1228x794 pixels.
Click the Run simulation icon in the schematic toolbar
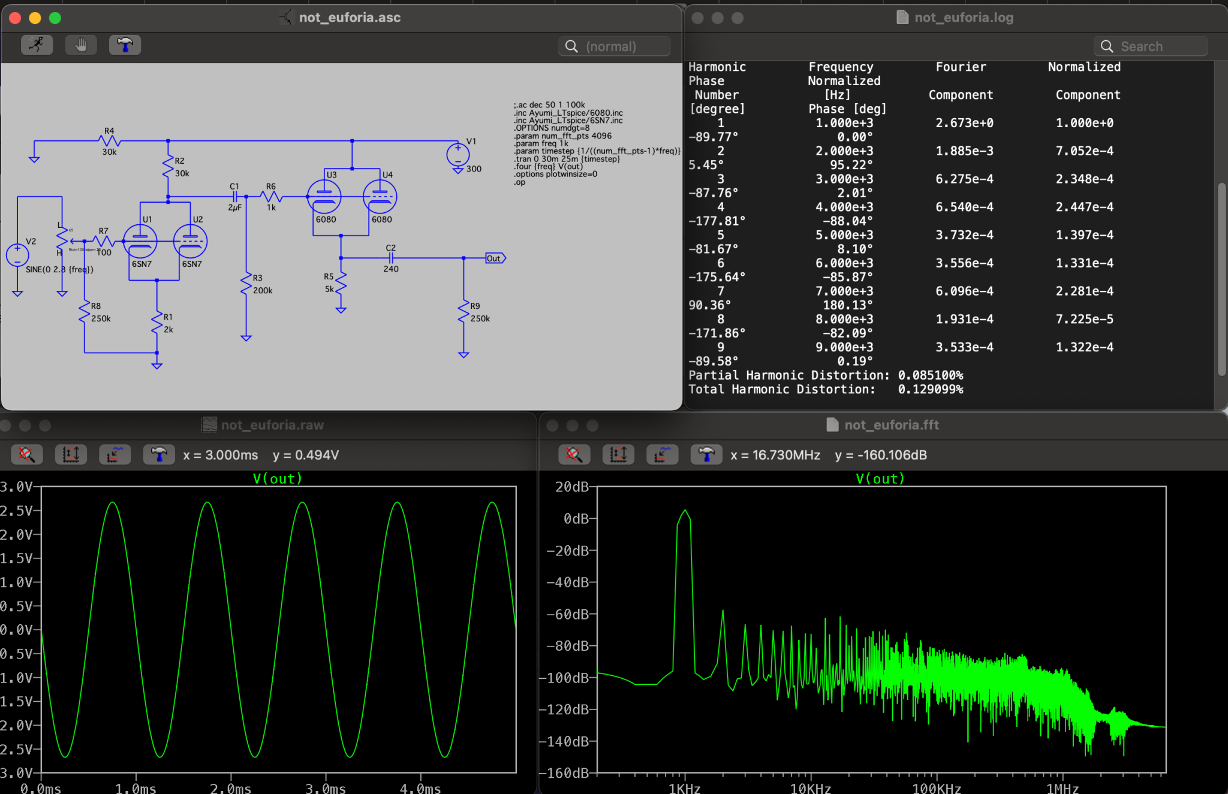click(x=37, y=45)
